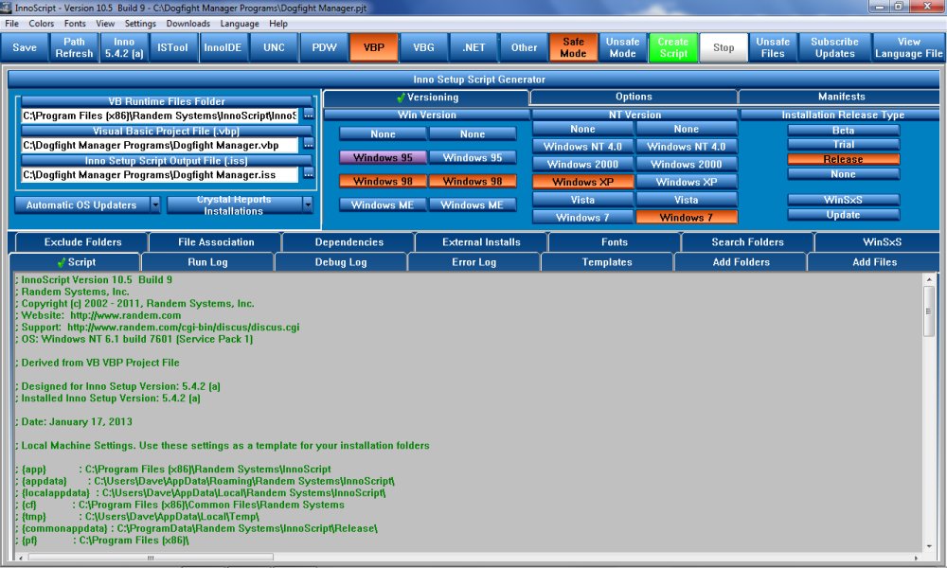Screen dimensions: 947x568
Task: Switch to the Options tab
Action: [x=634, y=97]
